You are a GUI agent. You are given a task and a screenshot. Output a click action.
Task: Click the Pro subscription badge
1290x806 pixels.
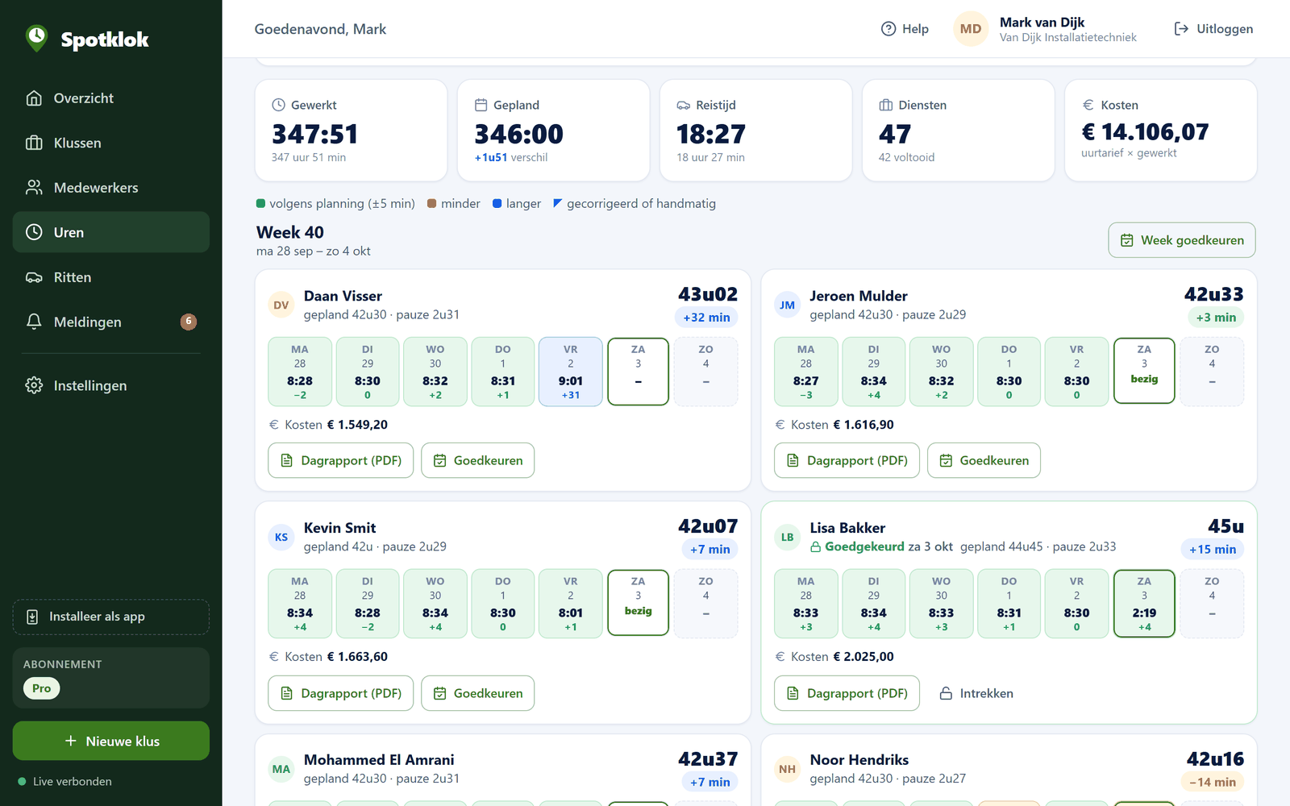(x=42, y=688)
